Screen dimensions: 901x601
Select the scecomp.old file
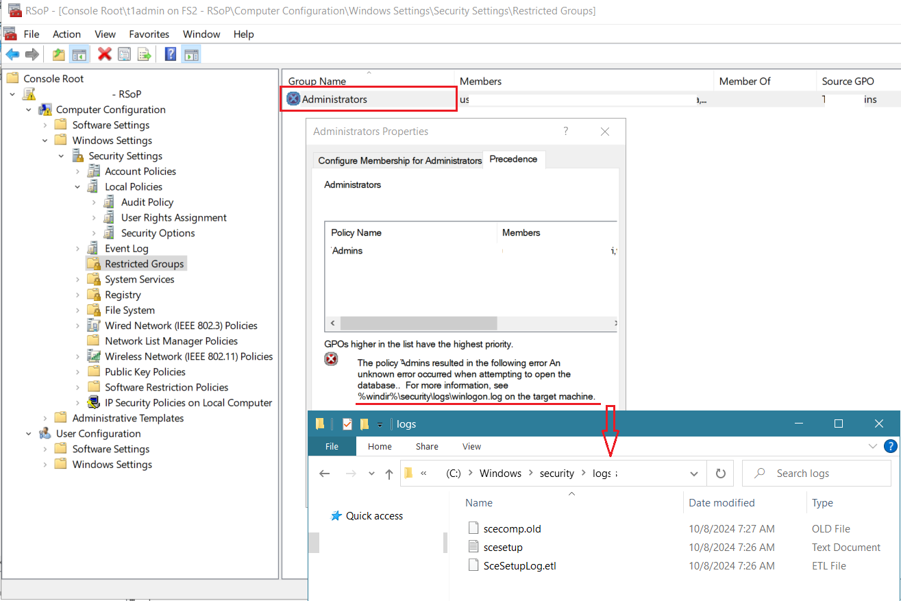513,529
